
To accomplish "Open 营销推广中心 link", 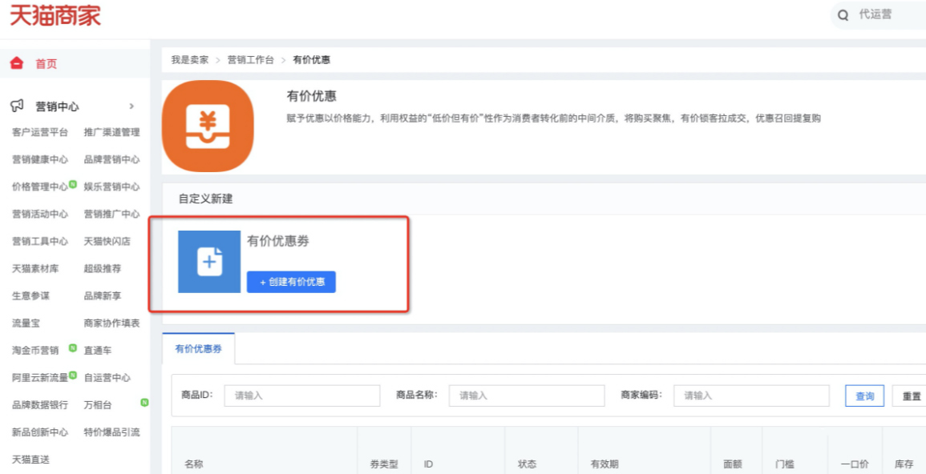I will [111, 214].
